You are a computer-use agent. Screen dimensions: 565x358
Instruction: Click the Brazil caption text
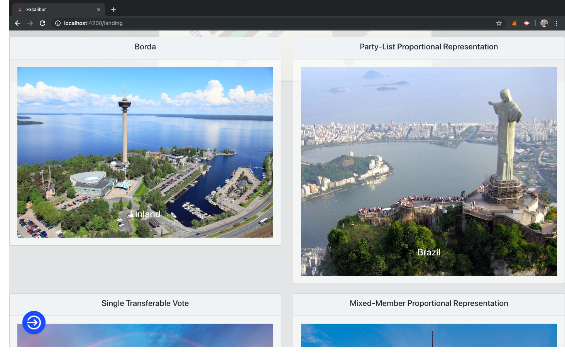pyautogui.click(x=429, y=252)
